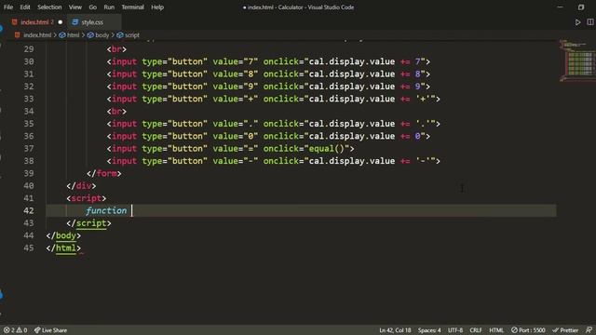
Task: Switch to the style.css tab
Action: [92, 22]
